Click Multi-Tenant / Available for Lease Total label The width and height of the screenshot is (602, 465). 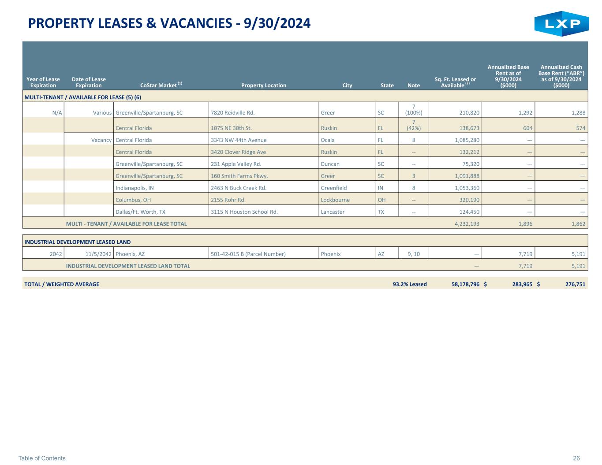point(127,224)
